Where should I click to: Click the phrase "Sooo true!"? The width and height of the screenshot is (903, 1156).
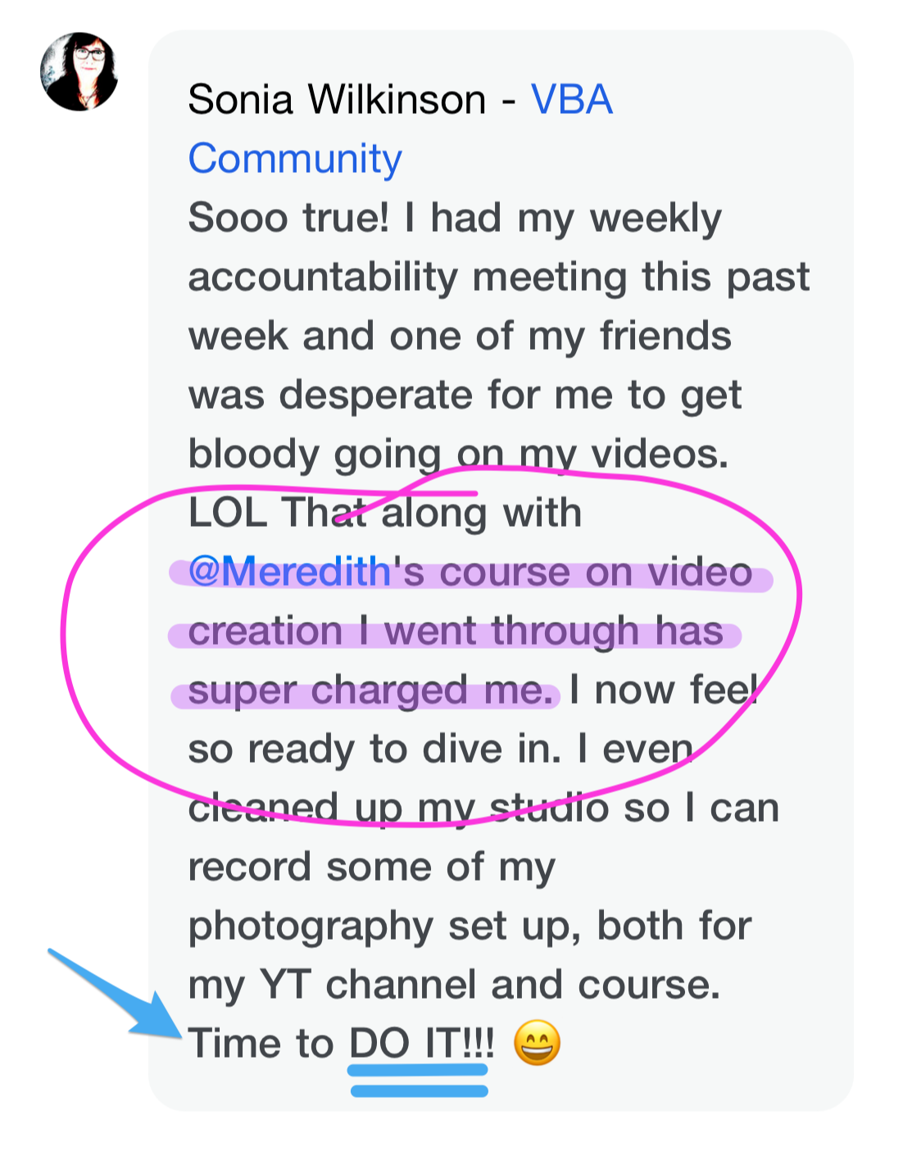[x=288, y=218]
